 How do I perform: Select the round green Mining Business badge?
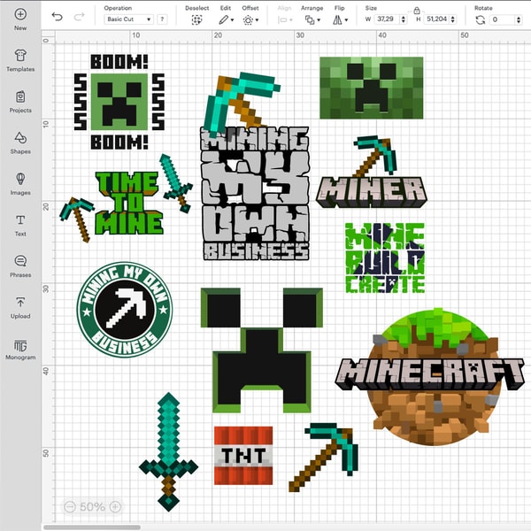point(125,310)
